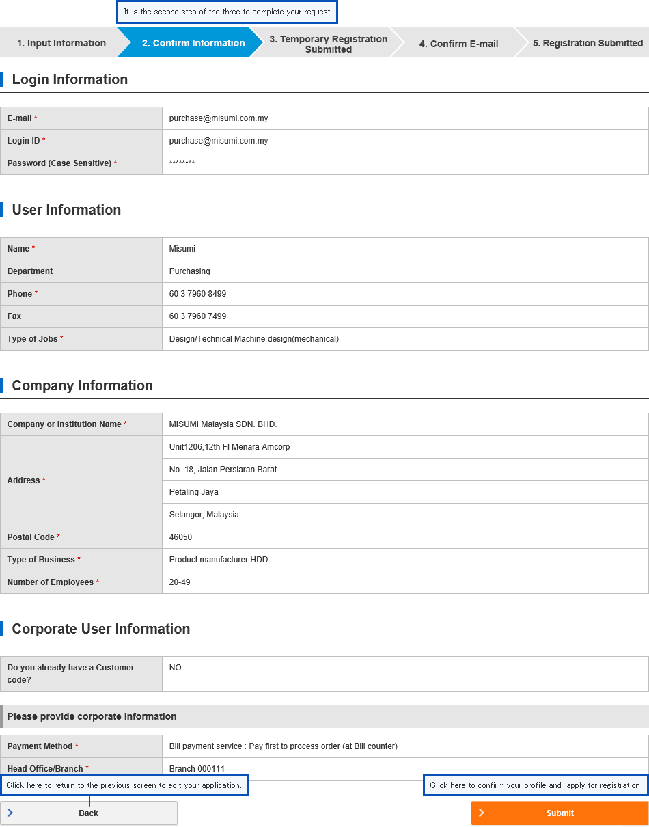The width and height of the screenshot is (649, 827).
Task: Click address line No. 18, Jalan Persiaran Barat
Action: point(223,470)
